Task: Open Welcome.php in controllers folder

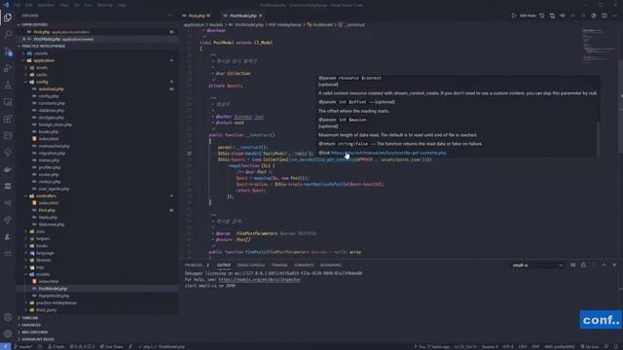Action: coord(51,225)
